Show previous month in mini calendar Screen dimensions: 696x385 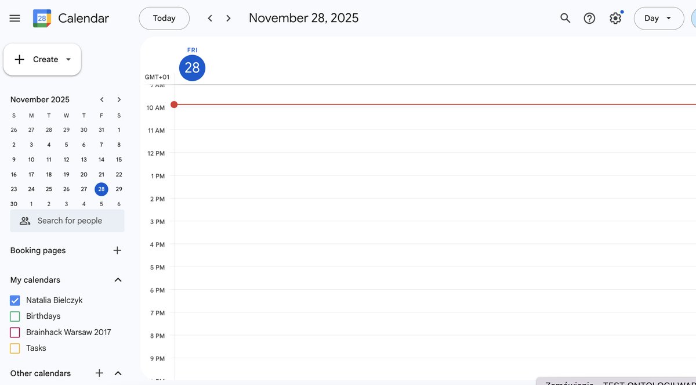coord(102,99)
